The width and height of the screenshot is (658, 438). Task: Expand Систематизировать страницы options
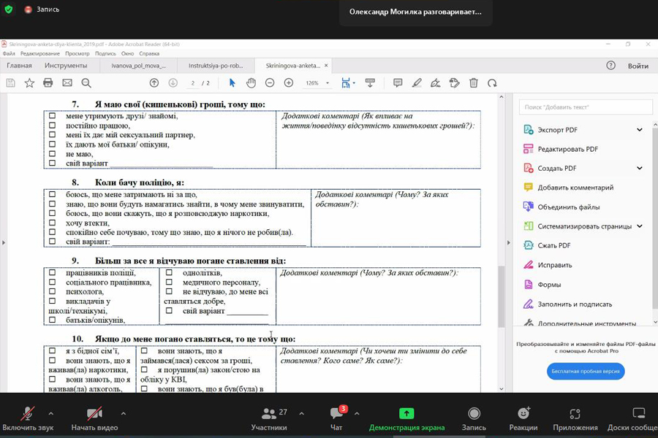640,226
